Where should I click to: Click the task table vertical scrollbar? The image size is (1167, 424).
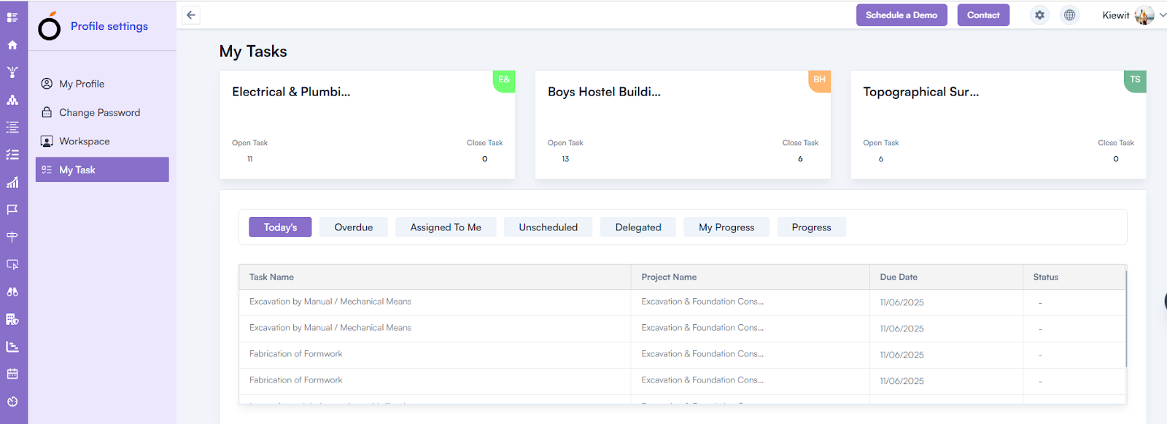1126,319
